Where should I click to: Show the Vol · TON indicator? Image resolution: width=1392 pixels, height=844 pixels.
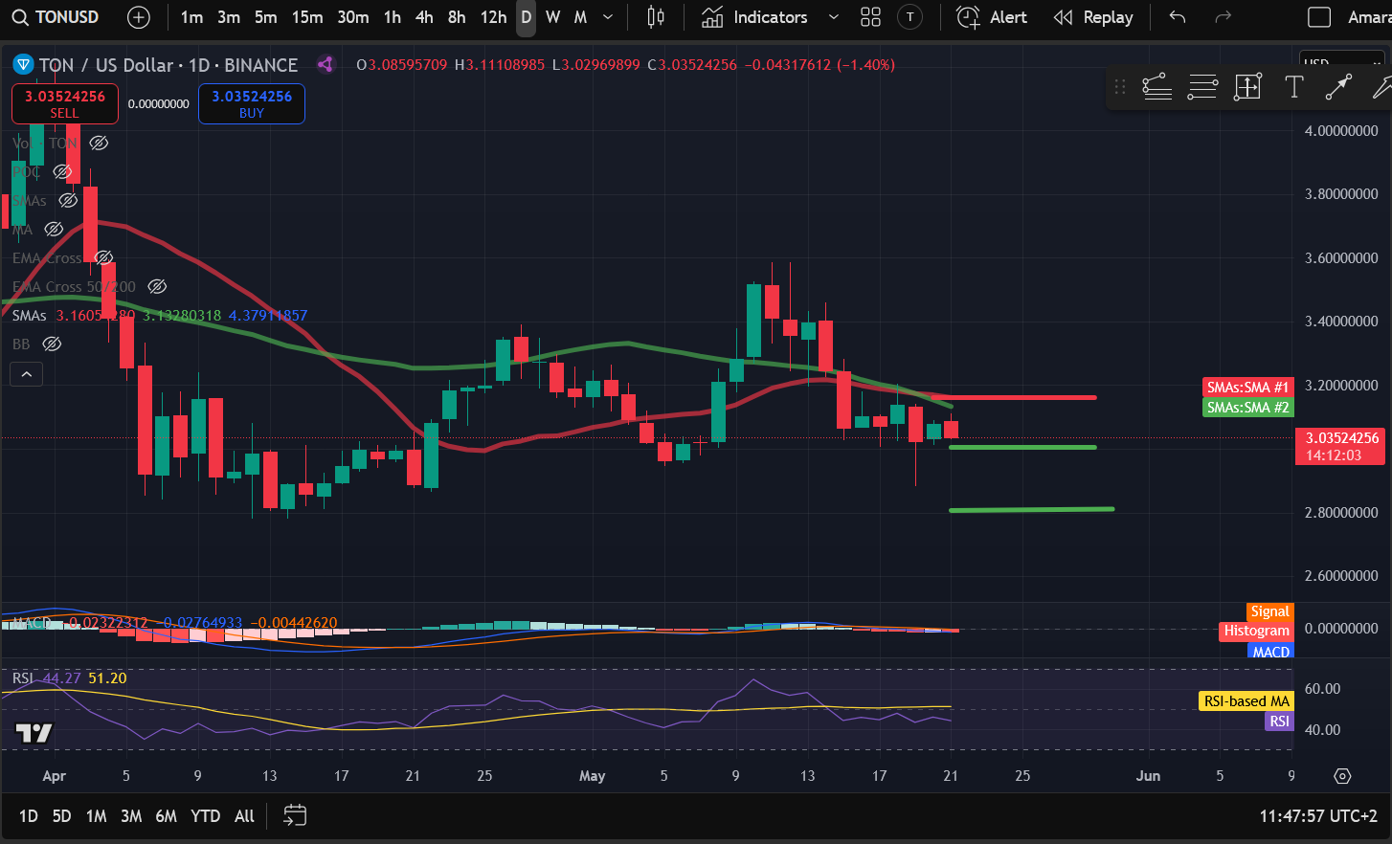click(99, 144)
